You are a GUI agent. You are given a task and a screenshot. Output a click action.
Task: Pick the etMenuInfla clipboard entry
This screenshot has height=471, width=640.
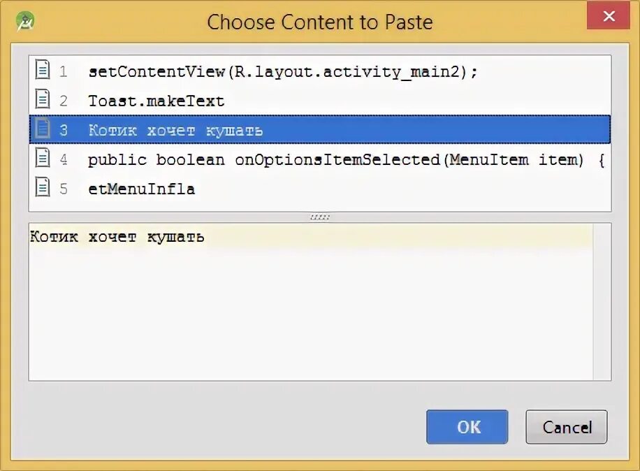click(142, 189)
